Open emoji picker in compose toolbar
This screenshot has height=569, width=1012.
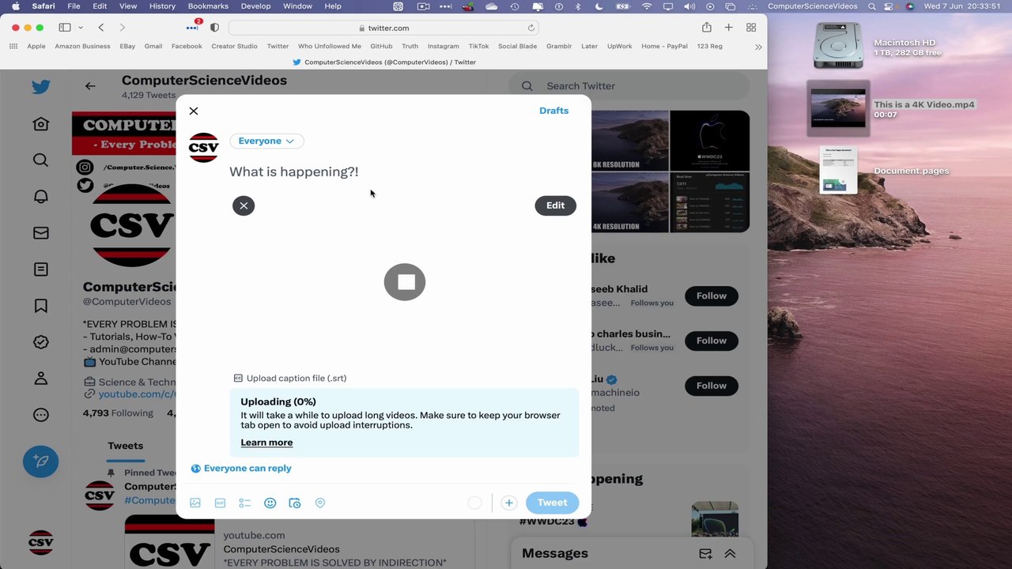coord(270,503)
